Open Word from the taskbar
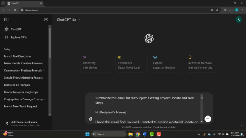 pyautogui.click(x=145, y=134)
